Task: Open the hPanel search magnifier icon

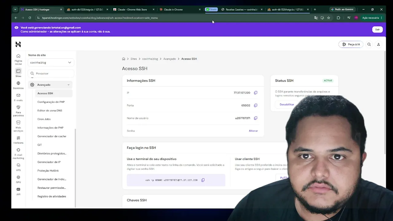Action: point(369,45)
